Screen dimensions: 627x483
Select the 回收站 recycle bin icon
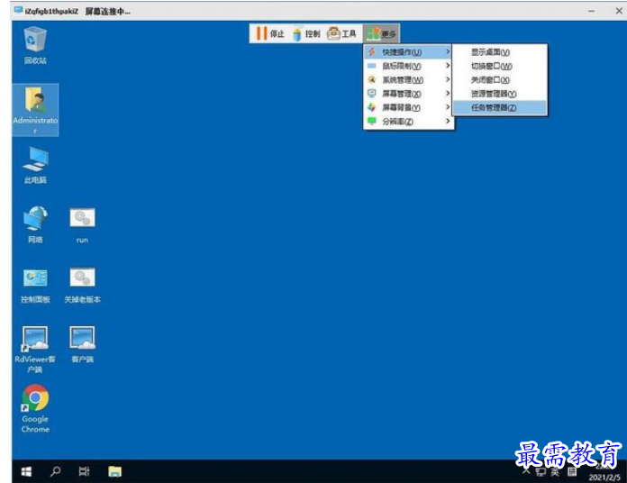pos(35,45)
